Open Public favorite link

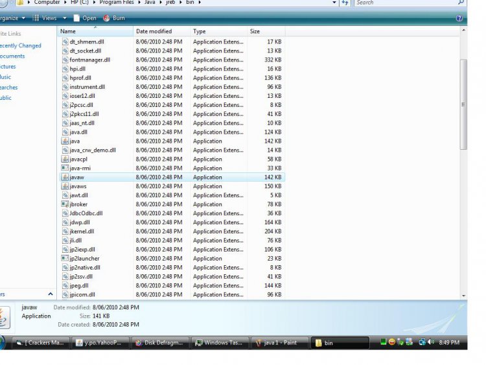pos(6,98)
